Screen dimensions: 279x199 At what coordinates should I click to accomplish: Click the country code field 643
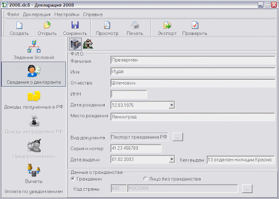coord(119,189)
